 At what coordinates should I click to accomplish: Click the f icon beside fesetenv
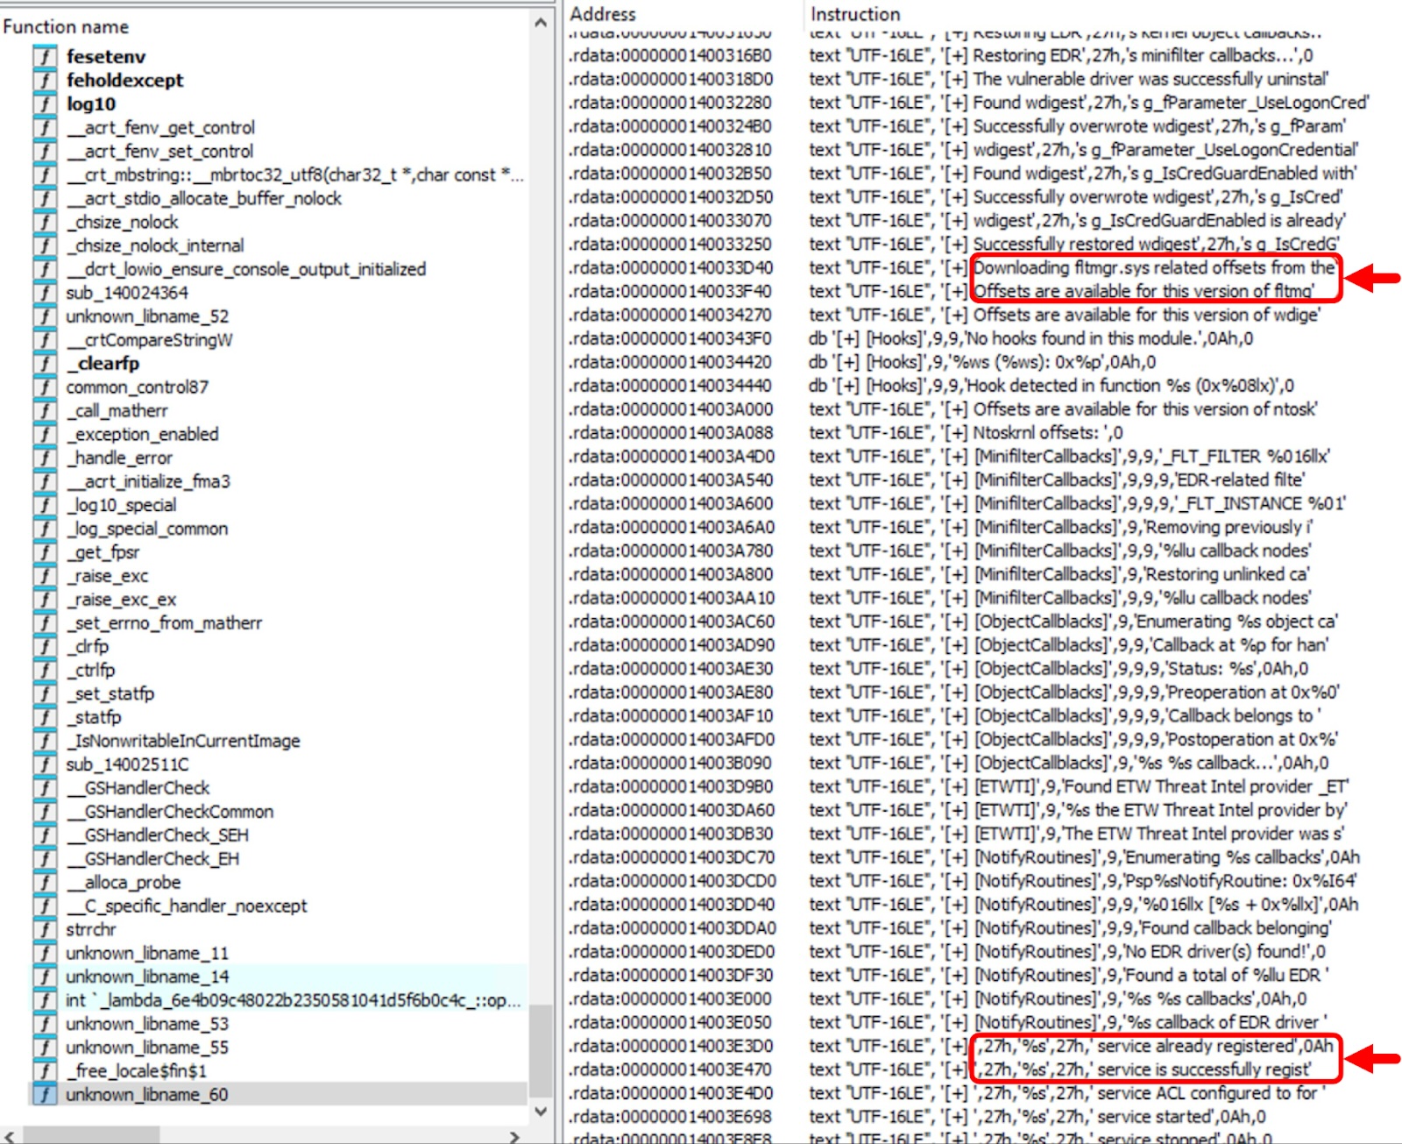44,57
